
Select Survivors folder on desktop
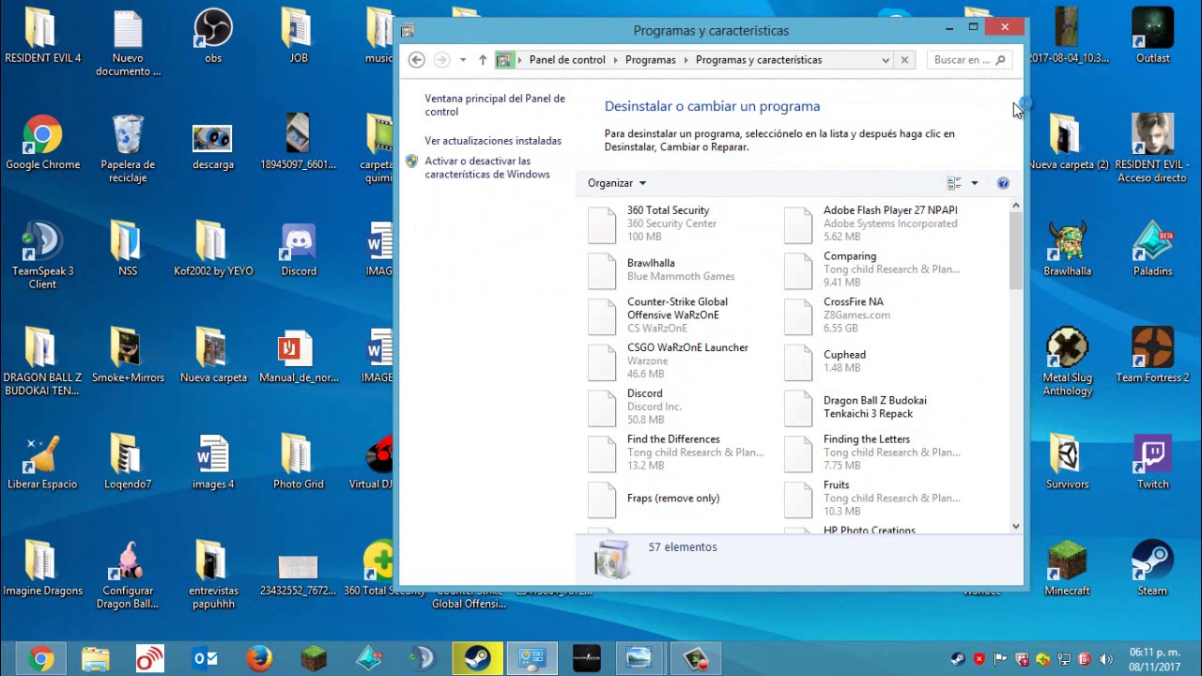tap(1068, 462)
